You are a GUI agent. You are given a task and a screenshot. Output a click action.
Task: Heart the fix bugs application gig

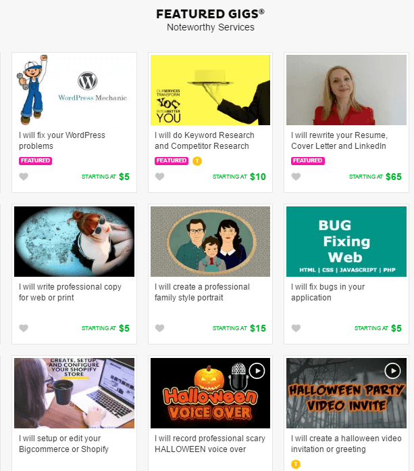[296, 328]
